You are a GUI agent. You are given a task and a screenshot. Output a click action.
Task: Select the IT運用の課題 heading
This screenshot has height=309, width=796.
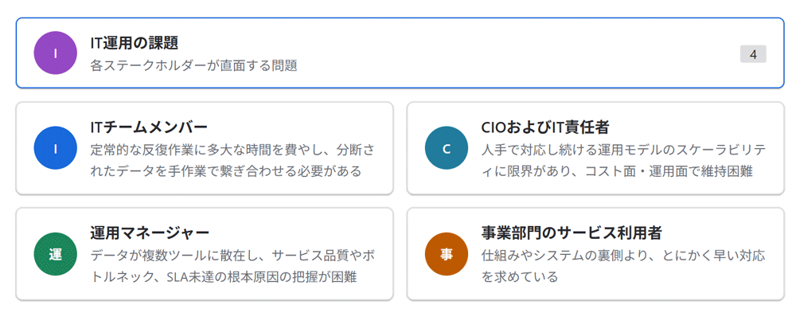[134, 43]
